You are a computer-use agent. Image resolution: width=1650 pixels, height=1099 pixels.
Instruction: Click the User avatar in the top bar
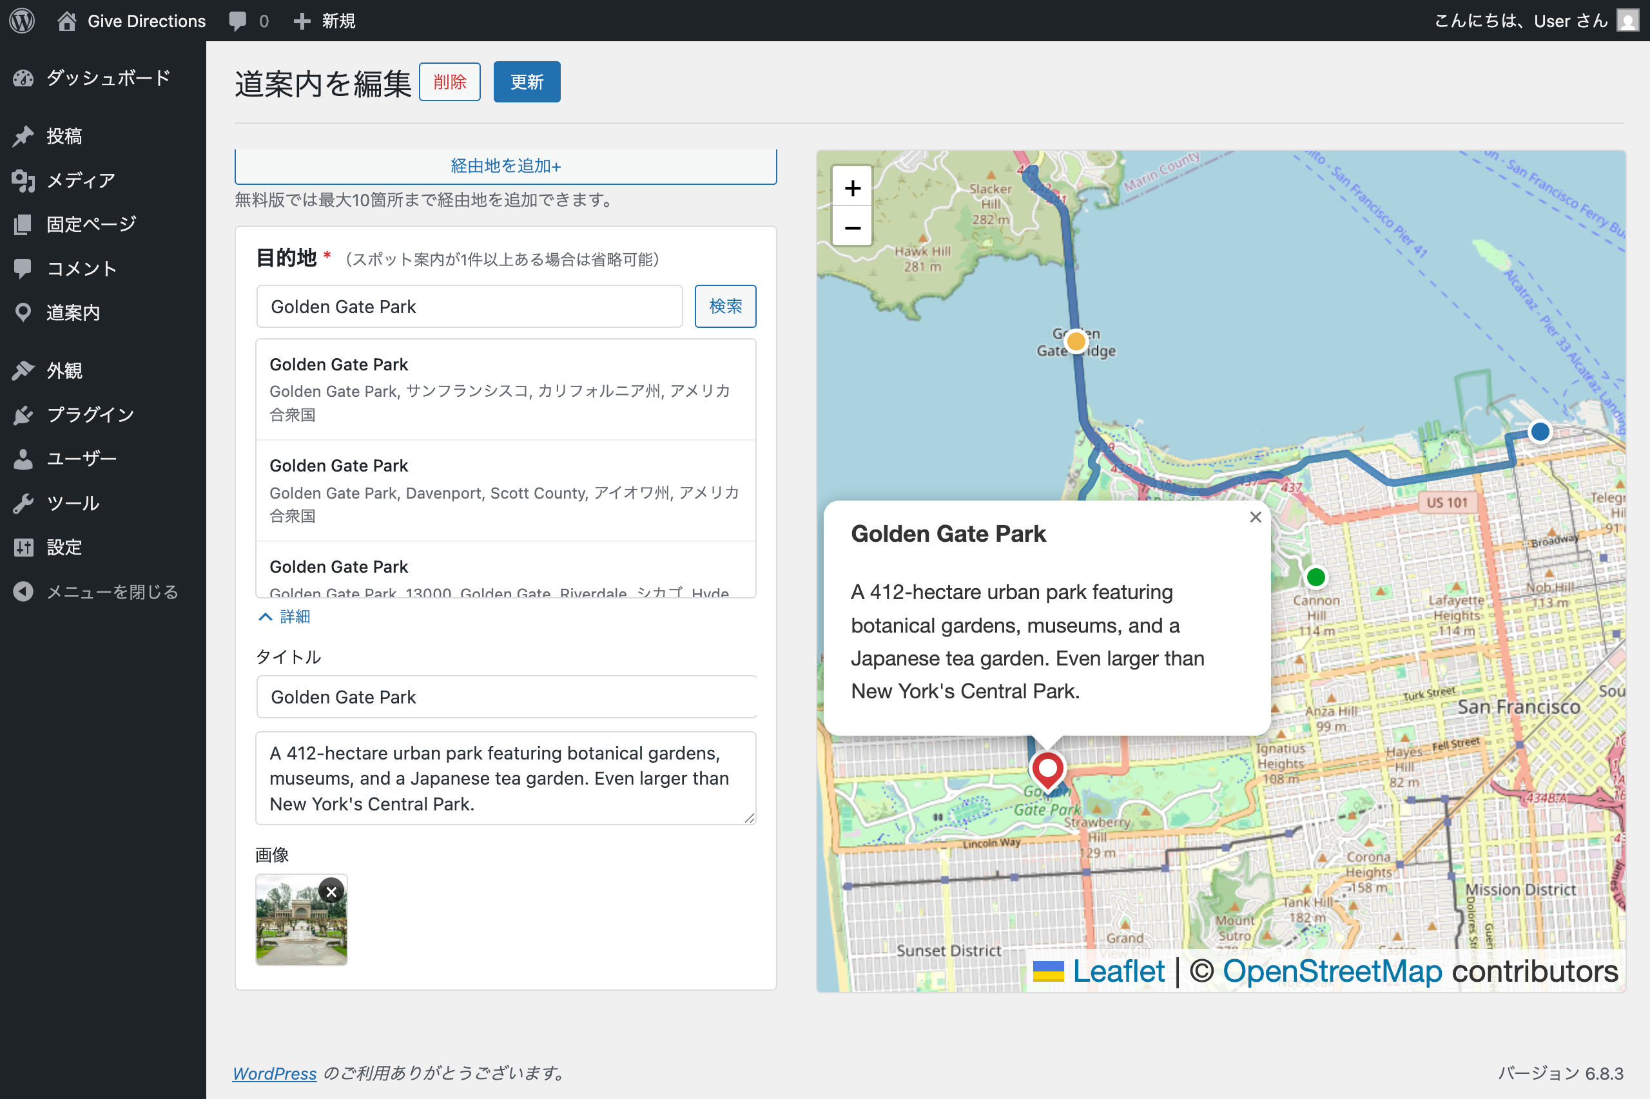1628,21
